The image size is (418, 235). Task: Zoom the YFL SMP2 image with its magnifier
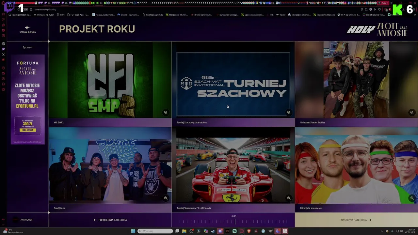pos(166,112)
